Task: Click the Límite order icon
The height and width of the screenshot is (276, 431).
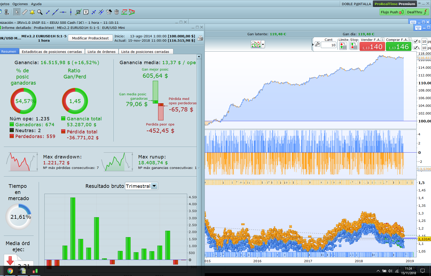Action: (343, 46)
